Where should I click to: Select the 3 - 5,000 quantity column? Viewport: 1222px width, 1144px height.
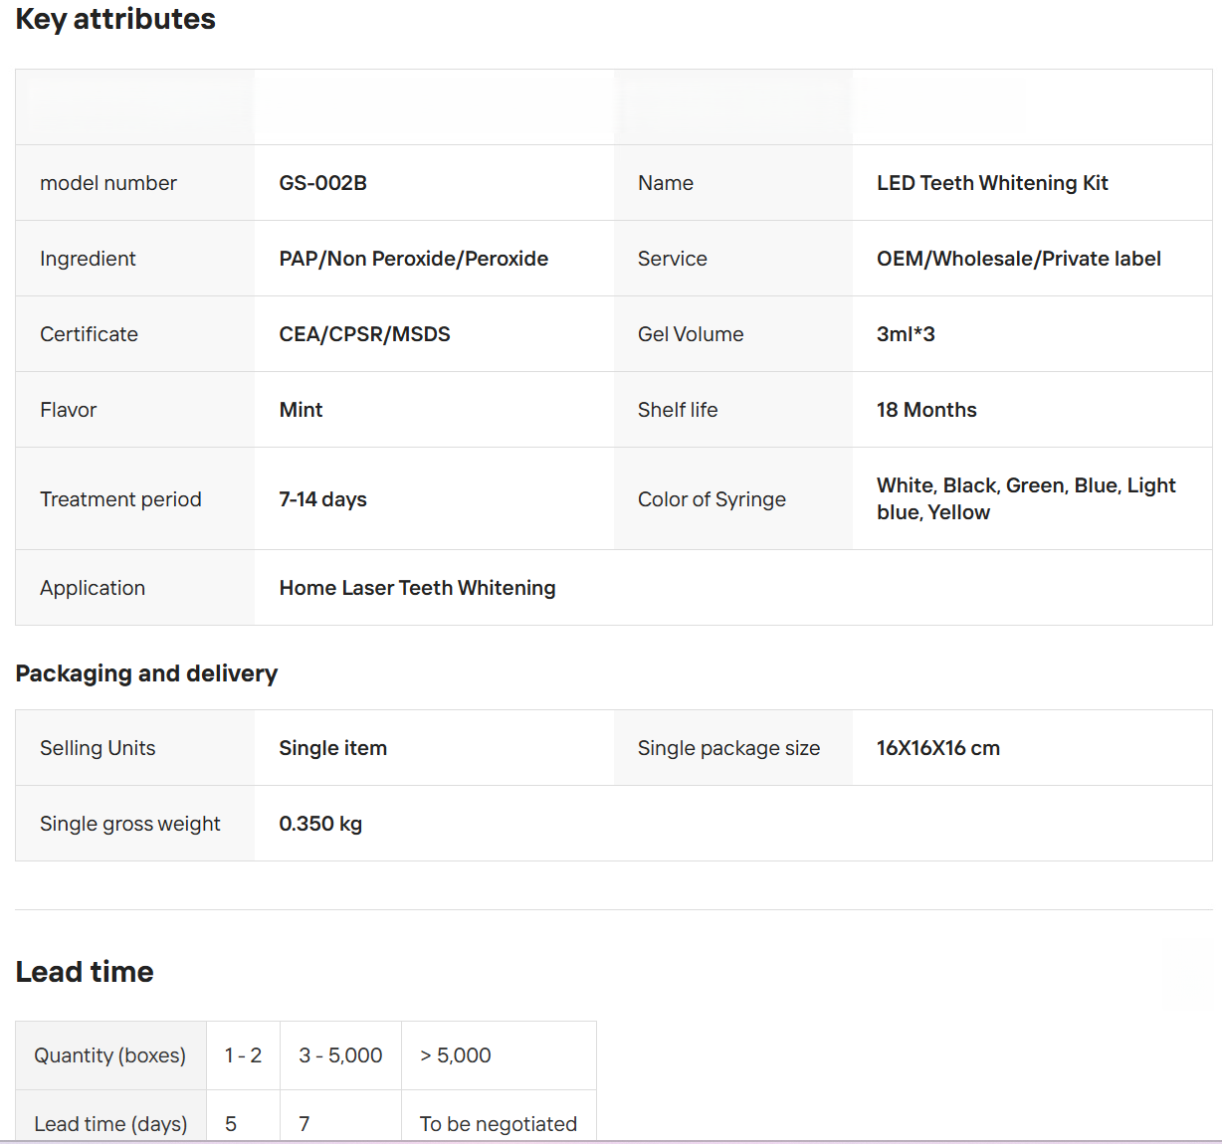[340, 1055]
